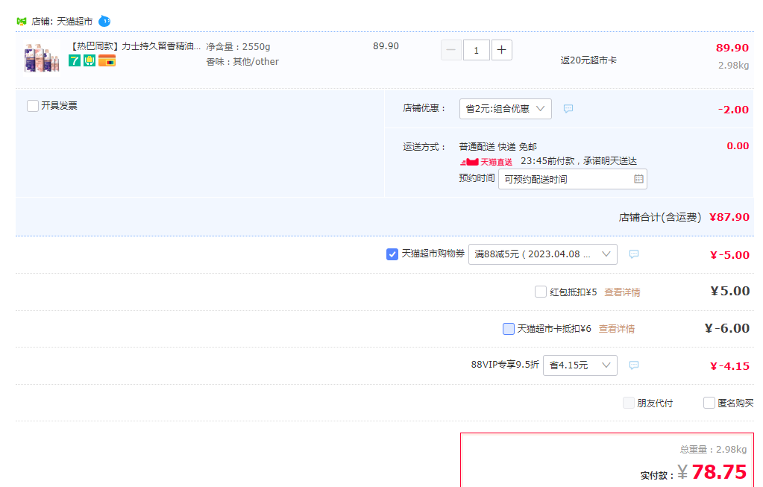The width and height of the screenshot is (763, 487).
Task: Click the 店铺: 天猫超市 shop name
Action: (x=62, y=22)
